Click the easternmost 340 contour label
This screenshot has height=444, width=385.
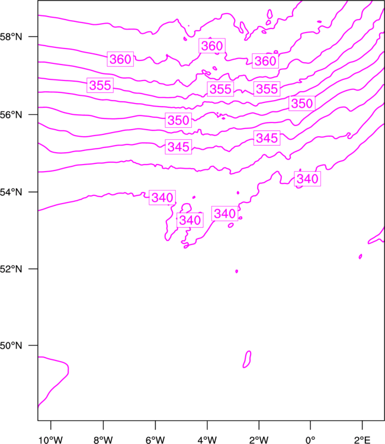(x=307, y=179)
